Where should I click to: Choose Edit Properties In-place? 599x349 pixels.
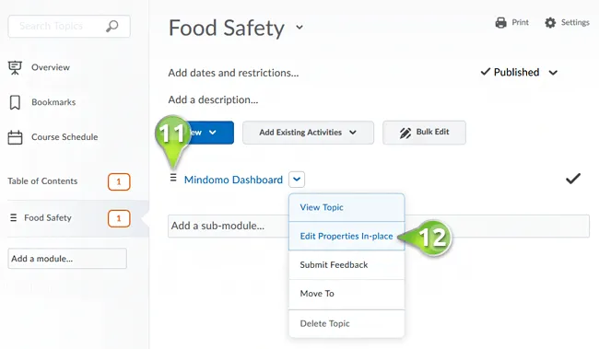tap(346, 237)
